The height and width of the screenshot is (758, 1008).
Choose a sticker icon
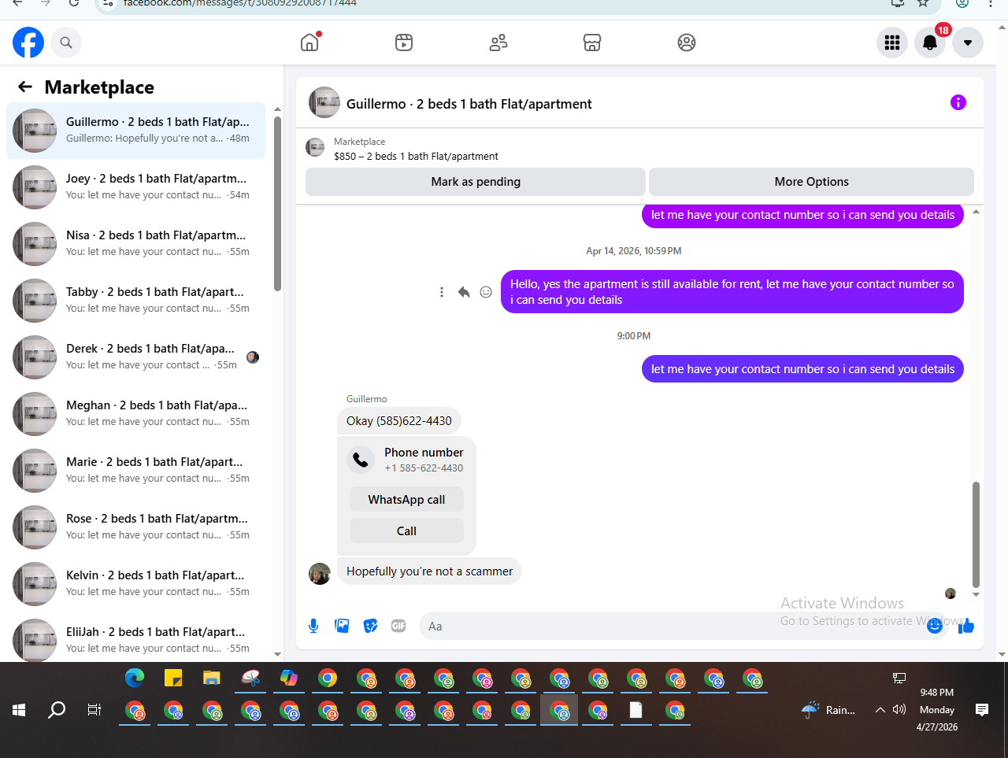coord(370,626)
